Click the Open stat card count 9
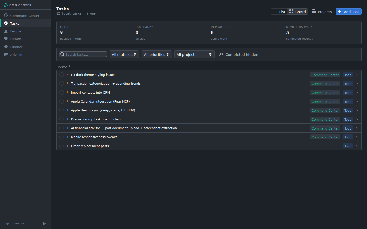 pyautogui.click(x=61, y=33)
